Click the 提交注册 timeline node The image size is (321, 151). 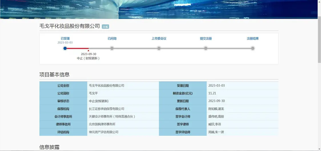[206, 48]
